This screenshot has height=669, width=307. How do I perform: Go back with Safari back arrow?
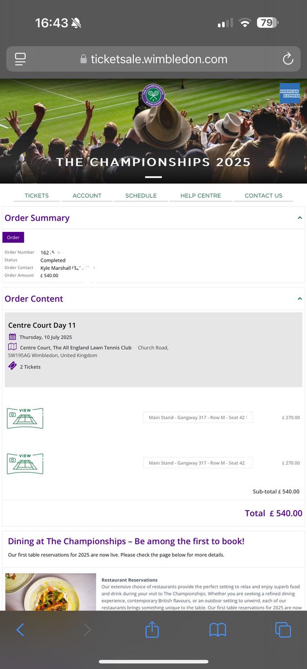[21, 630]
